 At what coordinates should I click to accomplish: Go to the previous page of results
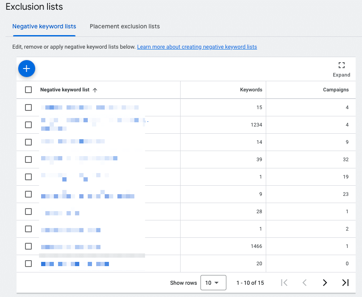pyautogui.click(x=304, y=283)
